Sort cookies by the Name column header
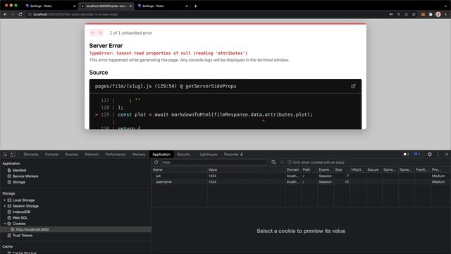Image resolution: width=451 pixels, height=254 pixels. [x=180, y=169]
